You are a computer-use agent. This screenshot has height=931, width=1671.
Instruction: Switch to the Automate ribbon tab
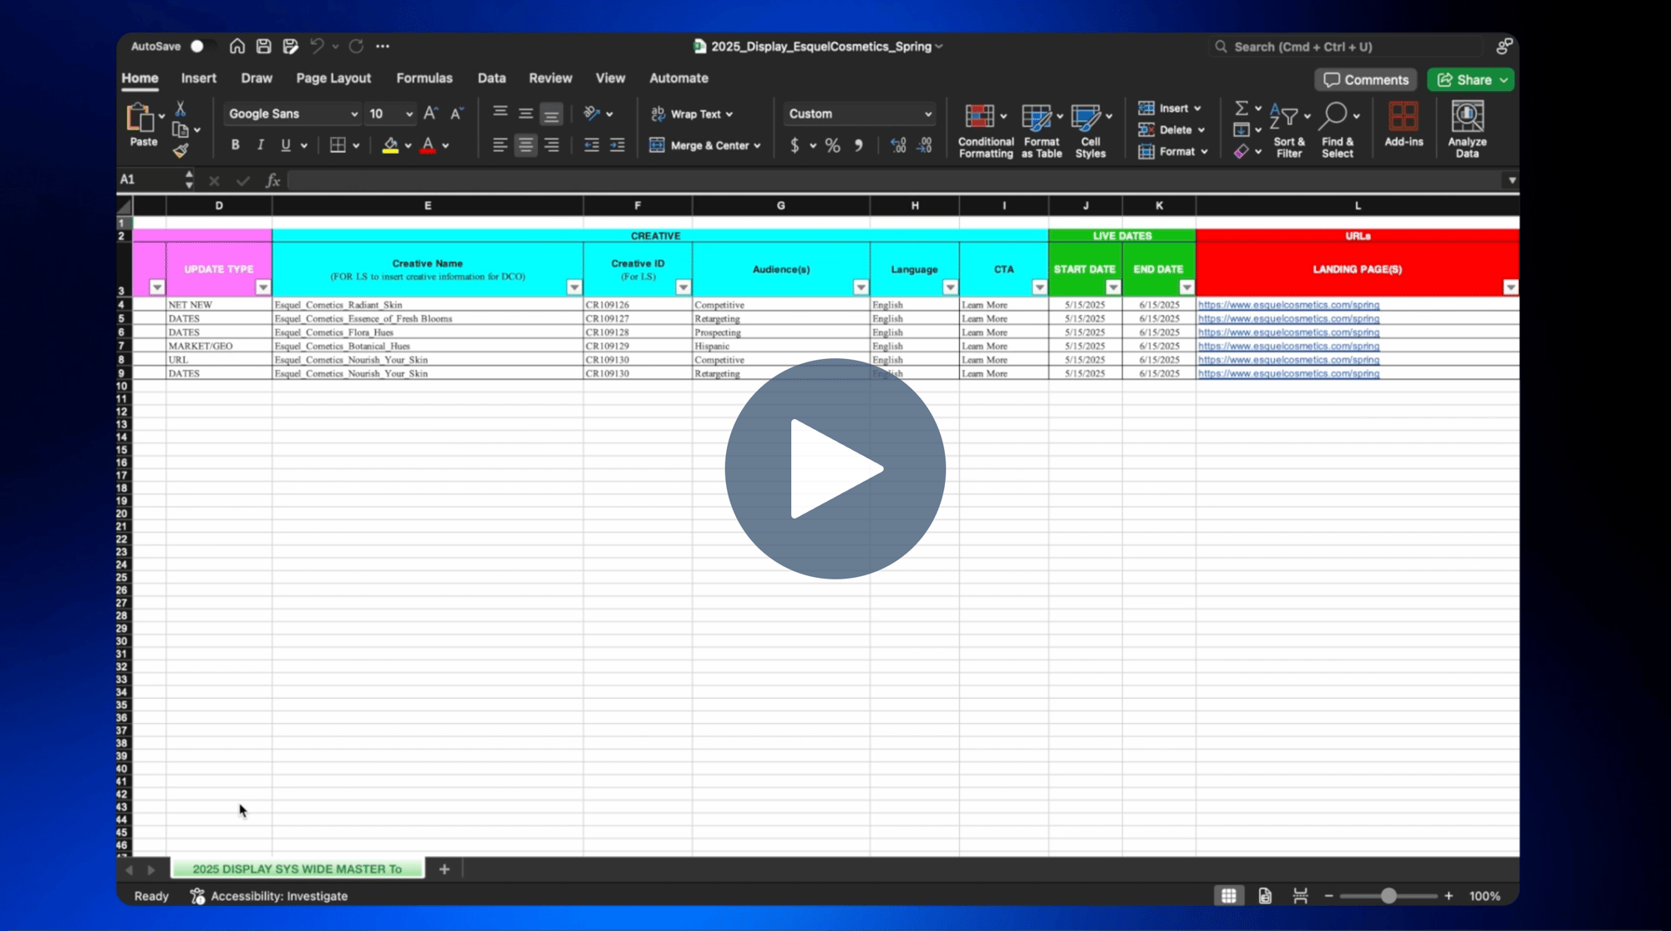(x=678, y=78)
